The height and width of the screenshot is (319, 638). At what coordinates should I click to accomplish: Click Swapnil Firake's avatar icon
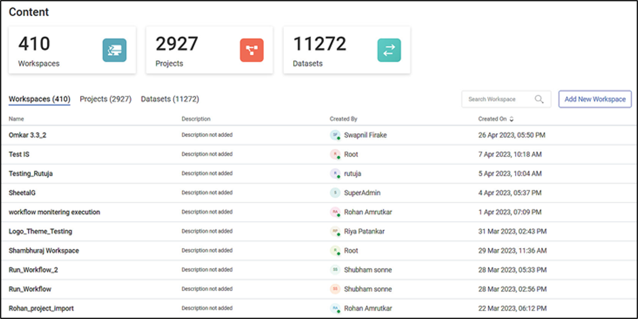pyautogui.click(x=335, y=135)
